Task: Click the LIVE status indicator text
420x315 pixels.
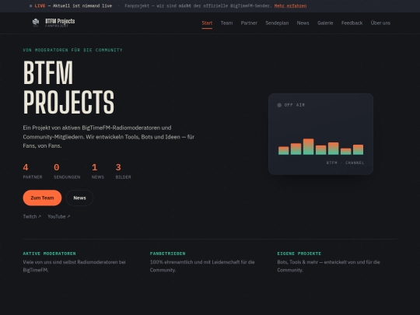Action: point(40,6)
